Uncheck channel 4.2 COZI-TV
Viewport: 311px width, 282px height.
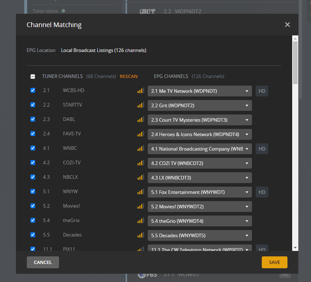click(33, 163)
